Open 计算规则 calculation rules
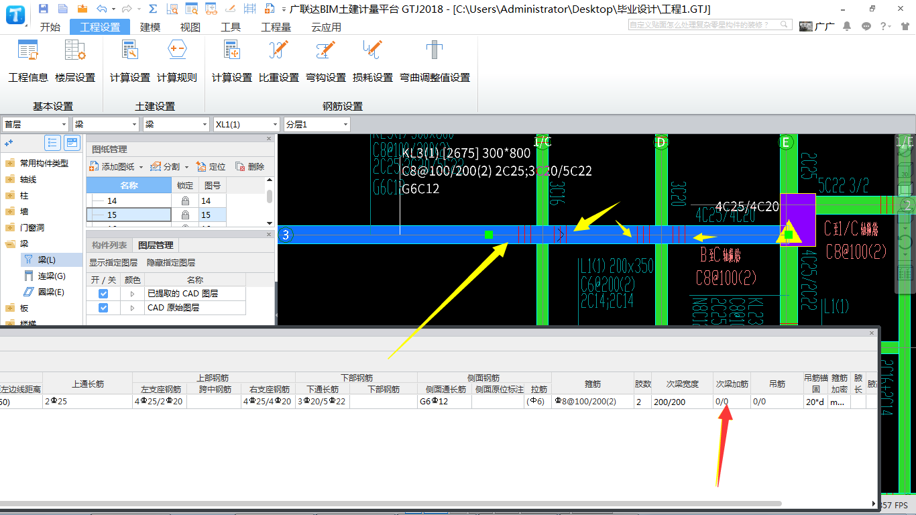916x515 pixels. click(x=177, y=62)
